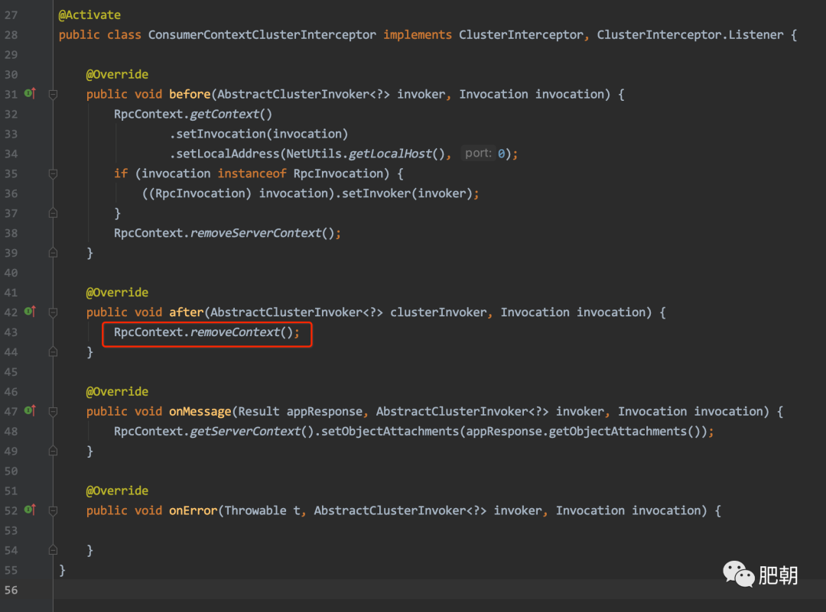Click setObjectAttachments on line 48
This screenshot has height=612, width=826.
tap(390, 432)
